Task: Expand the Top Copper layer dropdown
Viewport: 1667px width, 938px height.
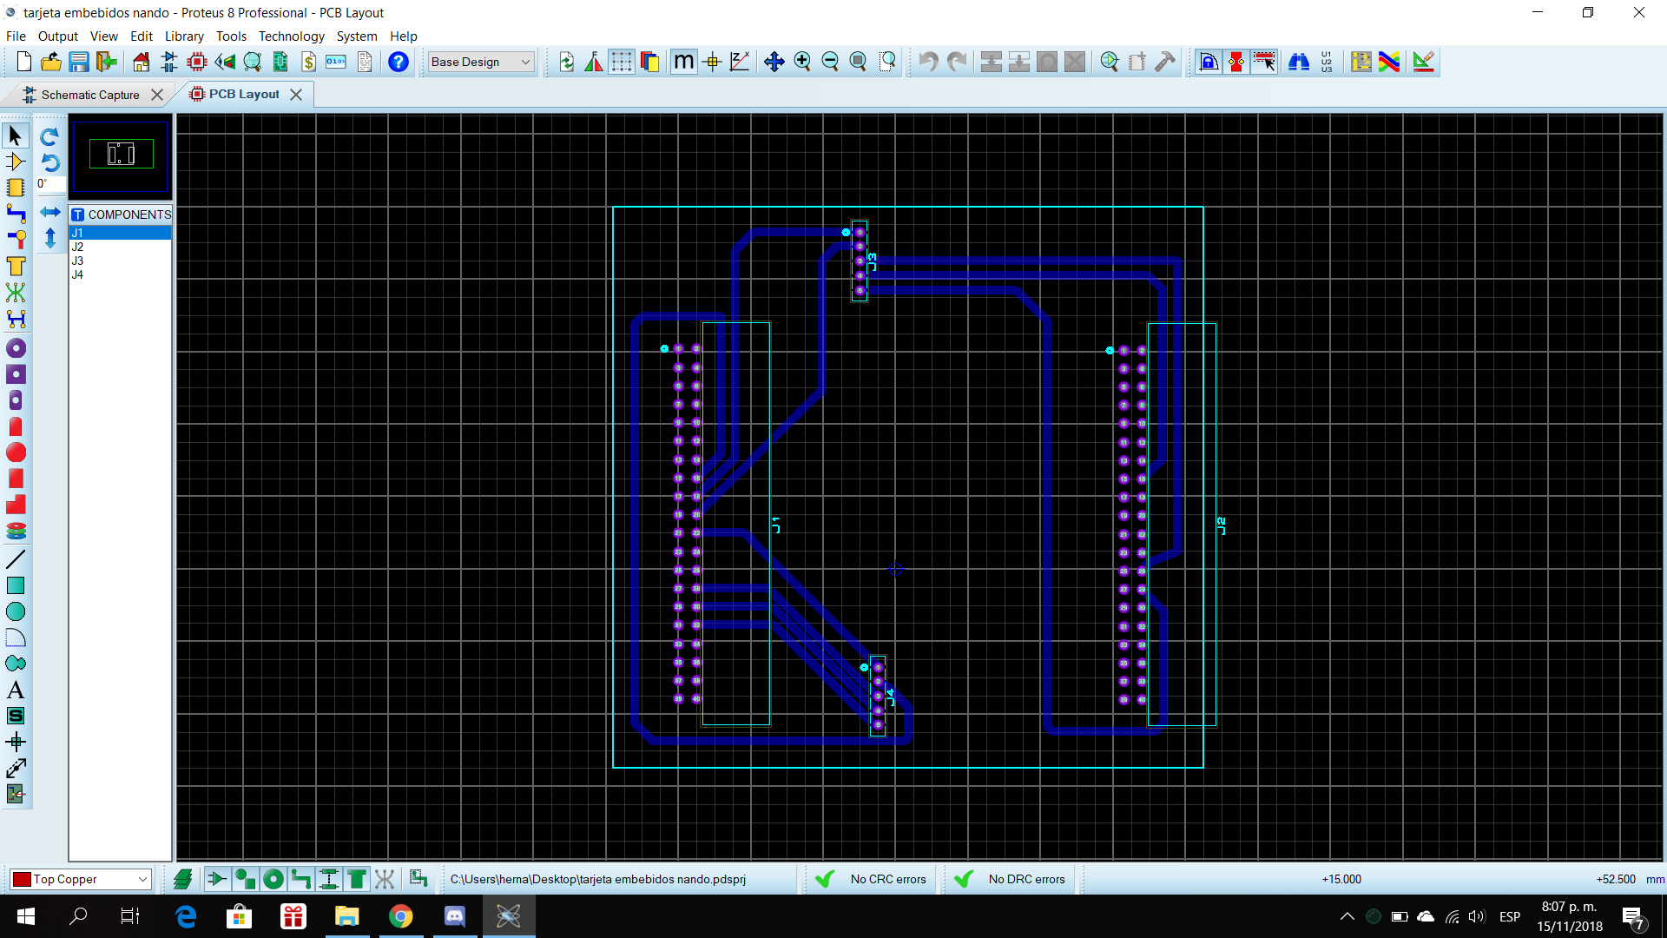Action: (142, 879)
